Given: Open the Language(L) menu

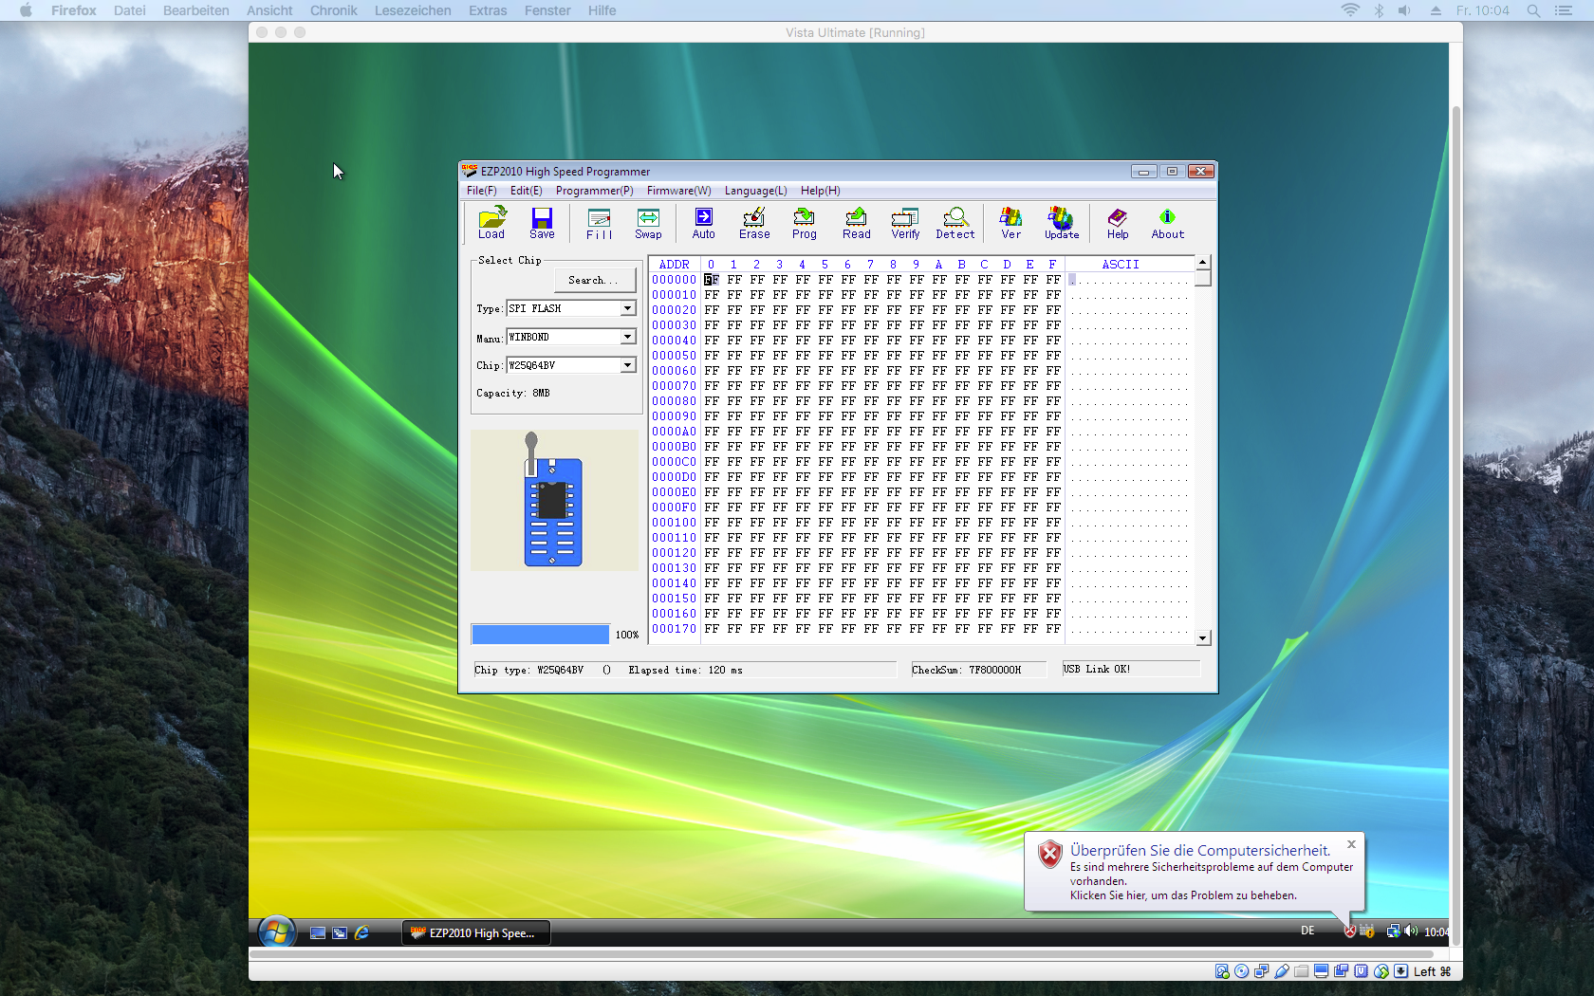Looking at the screenshot, I should point(755,191).
